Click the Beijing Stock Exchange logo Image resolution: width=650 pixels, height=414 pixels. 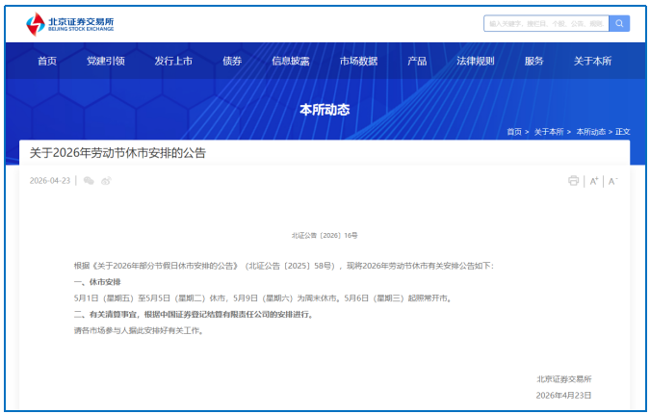(x=69, y=24)
